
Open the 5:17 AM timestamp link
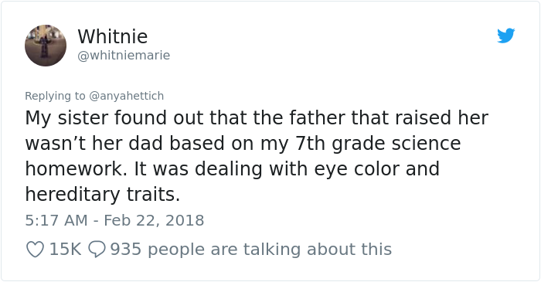coord(56,221)
